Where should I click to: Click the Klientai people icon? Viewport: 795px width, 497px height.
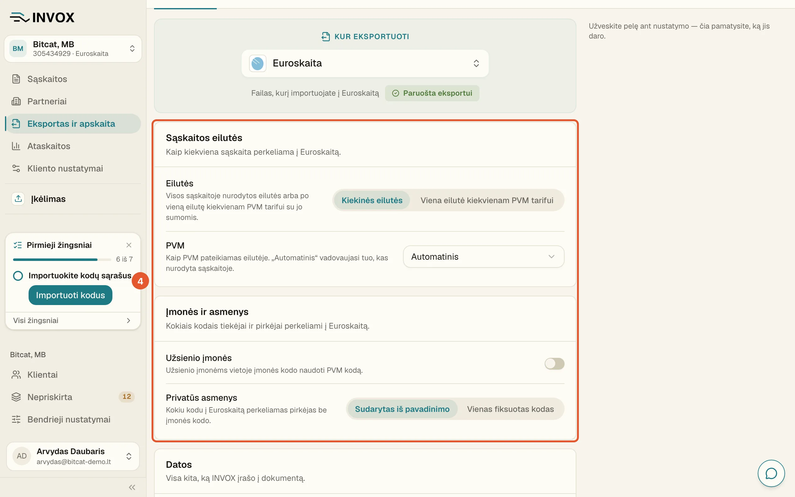[x=16, y=375]
